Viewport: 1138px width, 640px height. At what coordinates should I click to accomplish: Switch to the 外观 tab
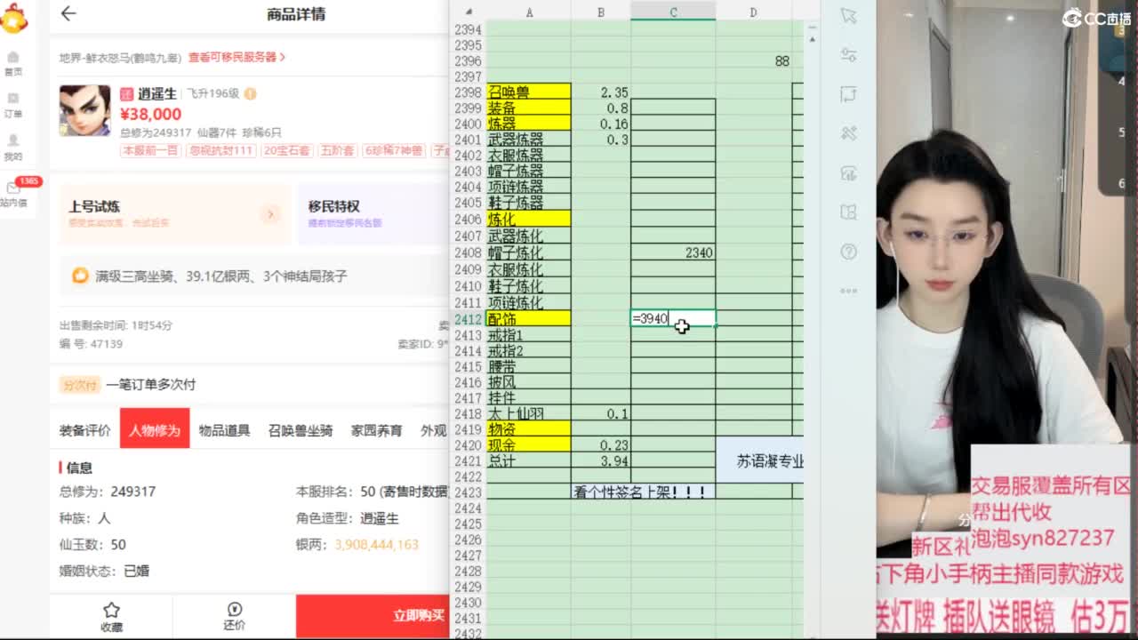pyautogui.click(x=434, y=430)
